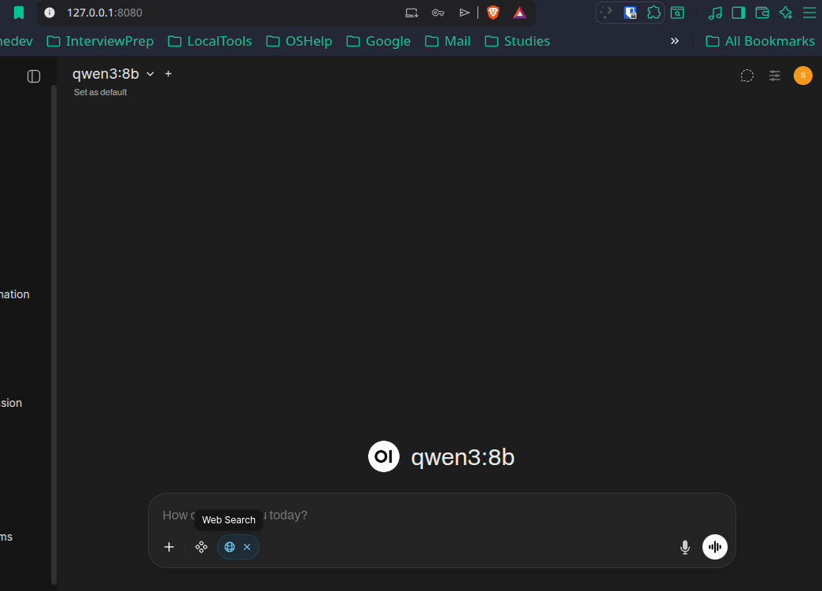Open Brave Rewards triangle icon
Screen dimensions: 822x591
(x=519, y=13)
